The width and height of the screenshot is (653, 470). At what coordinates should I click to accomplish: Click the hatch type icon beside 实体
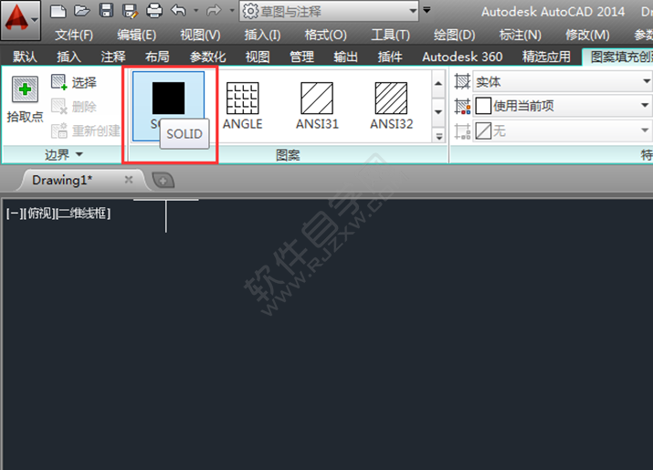pyautogui.click(x=462, y=81)
